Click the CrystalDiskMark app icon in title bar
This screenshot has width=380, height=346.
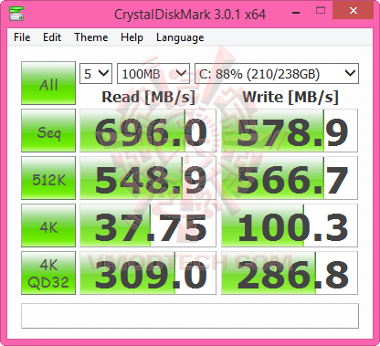coord(16,14)
